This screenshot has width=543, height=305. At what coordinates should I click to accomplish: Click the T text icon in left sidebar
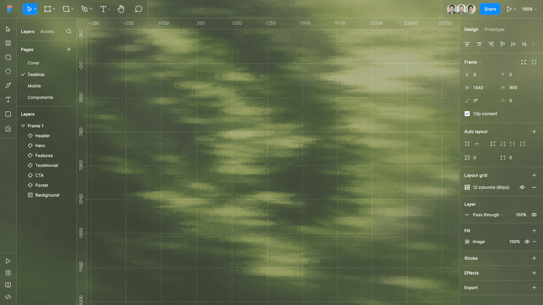8,100
